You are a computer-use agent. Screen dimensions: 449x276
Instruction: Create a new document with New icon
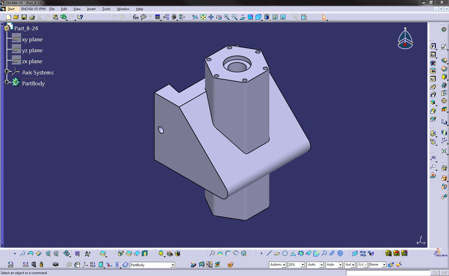click(x=8, y=17)
